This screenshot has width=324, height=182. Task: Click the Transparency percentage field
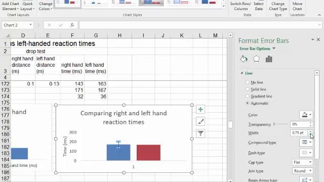[x=299, y=124]
